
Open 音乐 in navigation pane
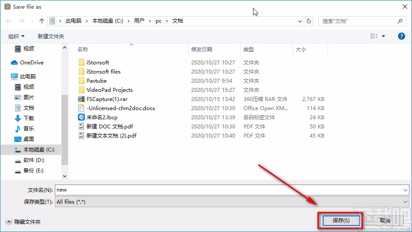(24, 128)
